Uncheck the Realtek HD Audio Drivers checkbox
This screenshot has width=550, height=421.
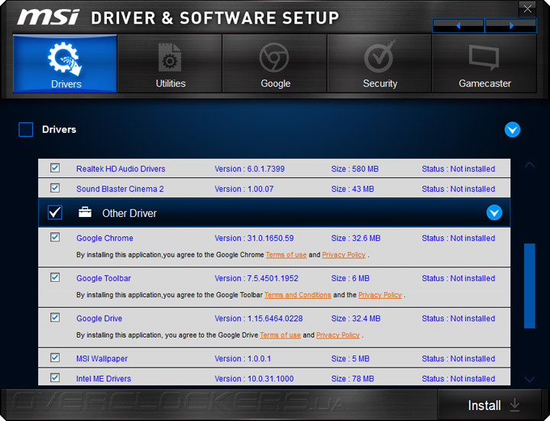tap(55, 168)
